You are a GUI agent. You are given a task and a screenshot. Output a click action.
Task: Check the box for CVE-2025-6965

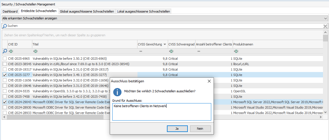click(5, 59)
